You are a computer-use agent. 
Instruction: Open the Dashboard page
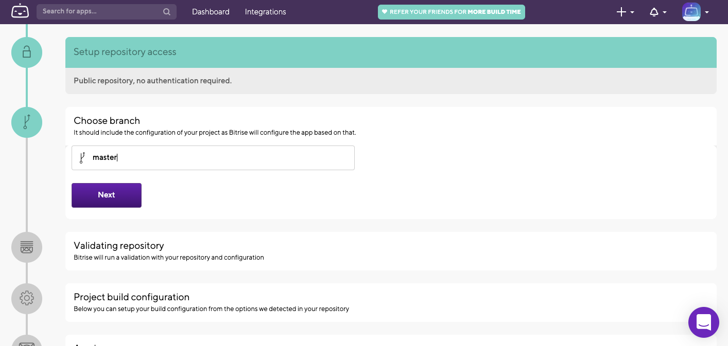click(211, 12)
